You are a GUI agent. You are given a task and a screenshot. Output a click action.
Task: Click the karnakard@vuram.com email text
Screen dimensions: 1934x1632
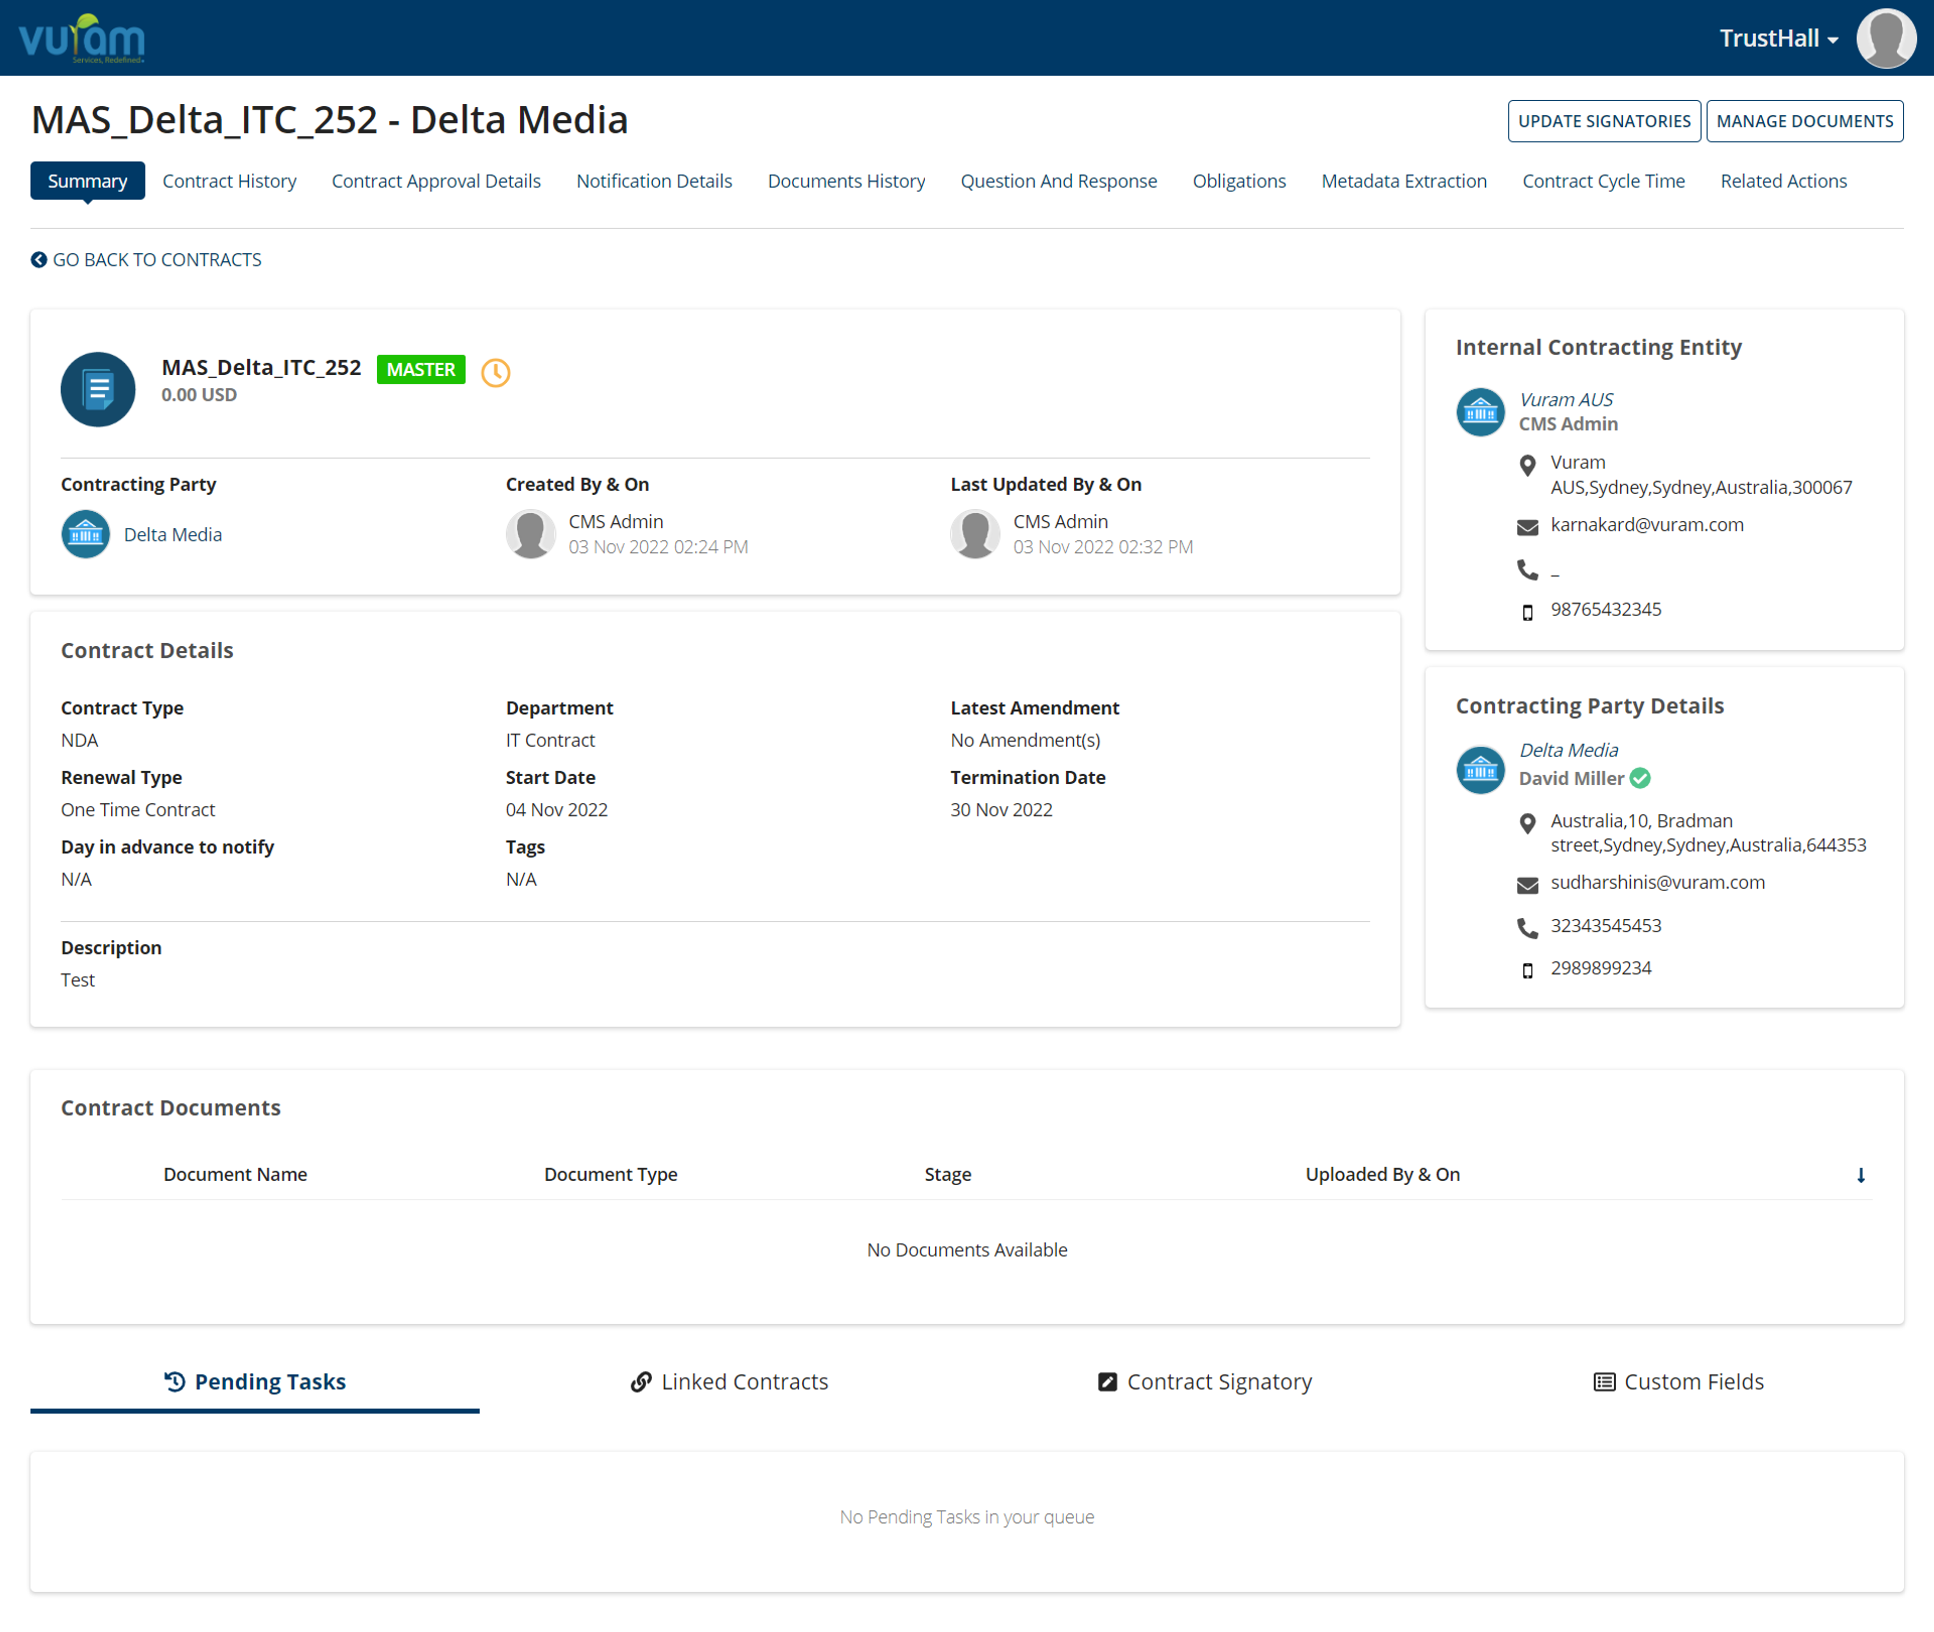pos(1646,524)
